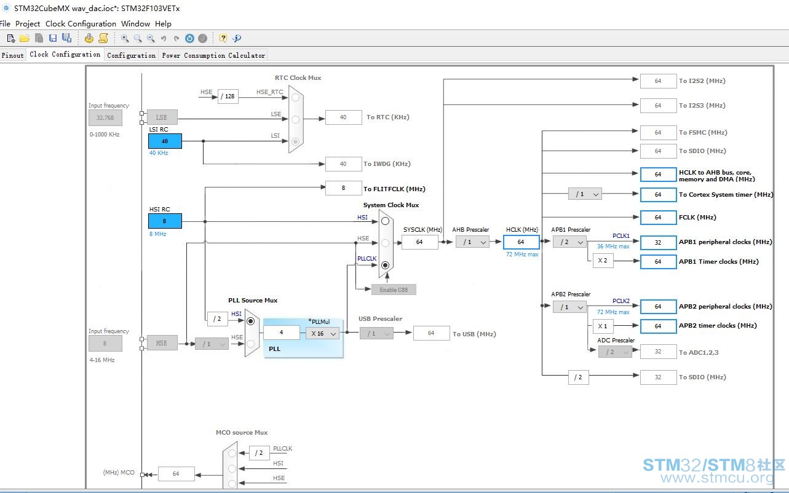Switch to the Pinout tab
The height and width of the screenshot is (493, 789).
[13, 55]
